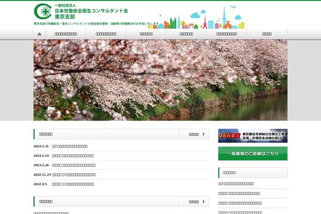
Task: Select the tagline text beginning 東京支部の労働安全
Action: coord(96,24)
